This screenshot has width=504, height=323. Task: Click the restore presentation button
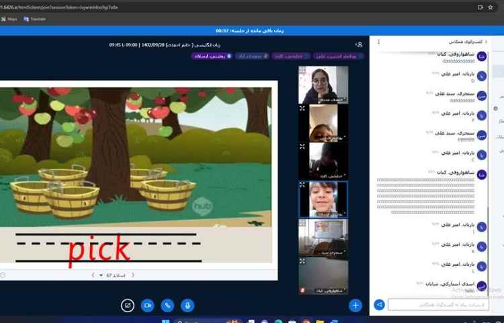pos(127,306)
